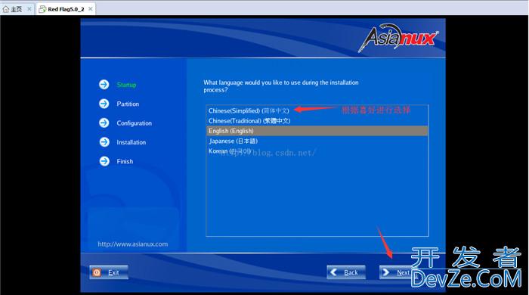Click the arrow icon beside Finish

pyautogui.click(x=104, y=161)
